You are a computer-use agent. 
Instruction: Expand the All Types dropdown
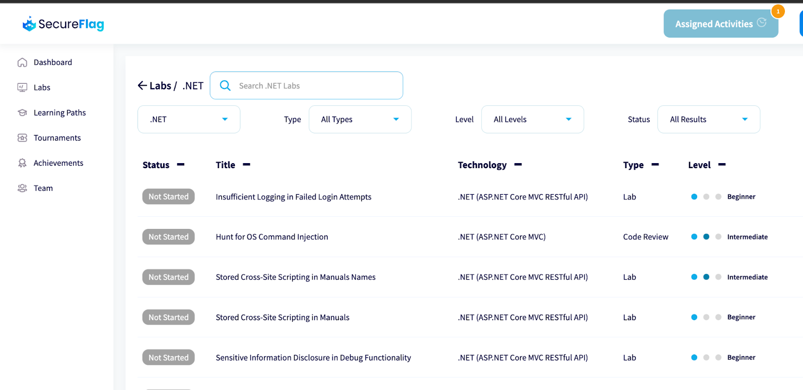click(x=360, y=119)
